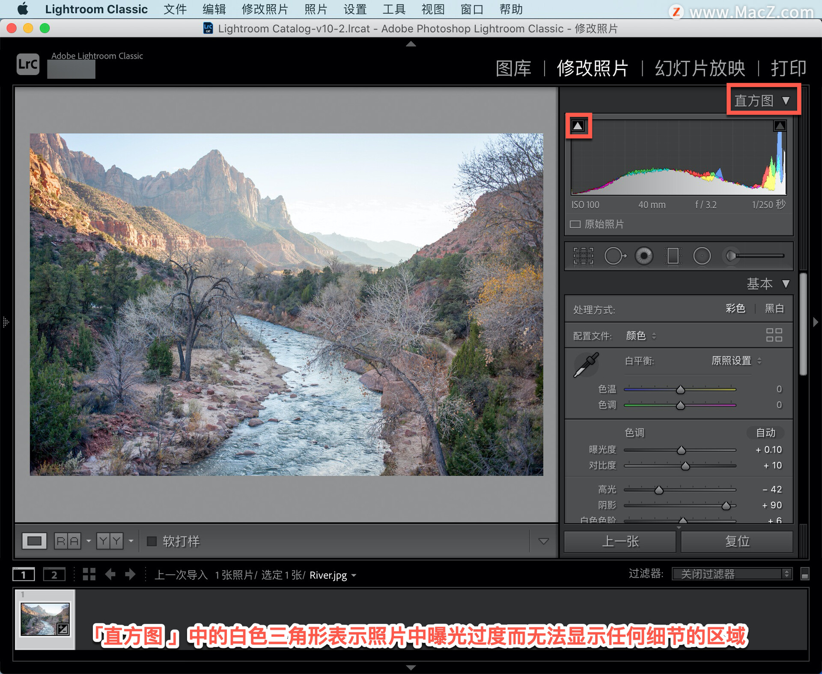Enable the 原始照片 checkbox
Image resolution: width=822 pixels, height=674 pixels.
pyautogui.click(x=575, y=224)
